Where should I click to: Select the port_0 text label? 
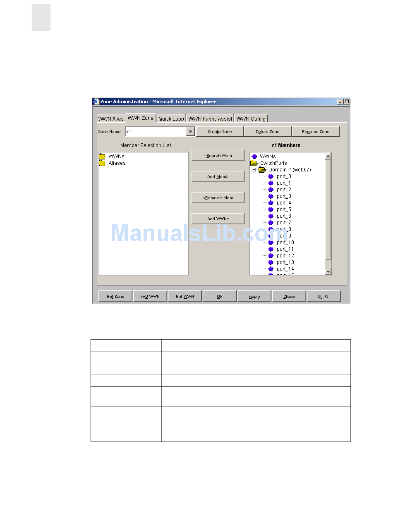coord(284,176)
